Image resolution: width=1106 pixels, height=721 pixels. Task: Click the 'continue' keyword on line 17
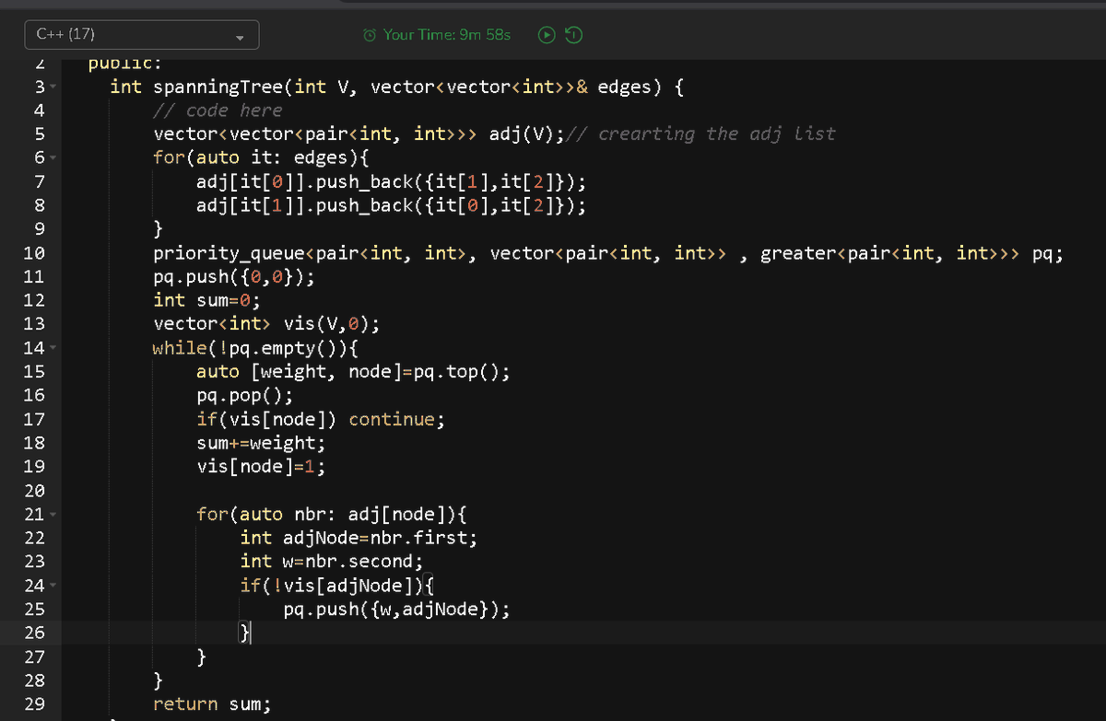coord(390,420)
